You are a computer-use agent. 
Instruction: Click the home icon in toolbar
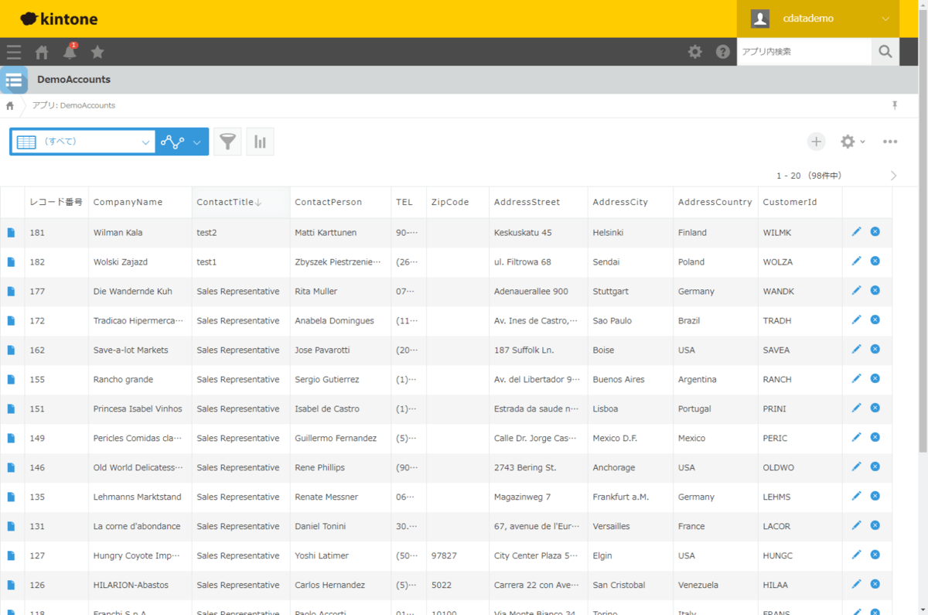(x=42, y=52)
